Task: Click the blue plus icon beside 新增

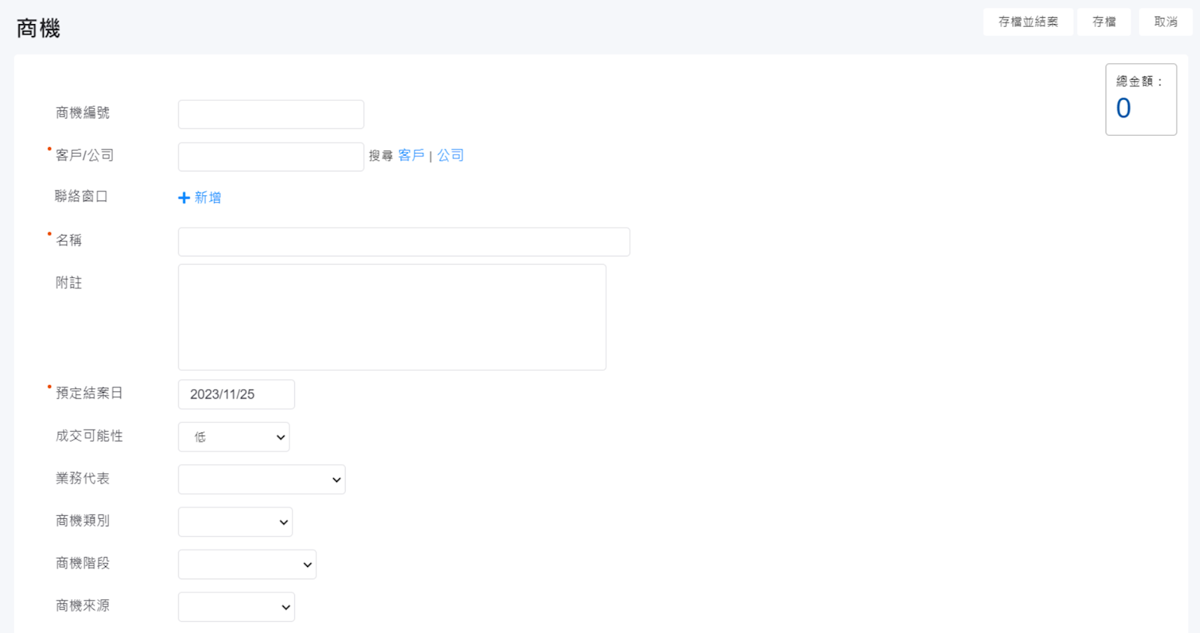Action: (x=184, y=197)
